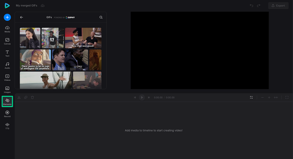Open the timeline settings sliders icon
The image size is (293, 159).
click(x=251, y=97)
